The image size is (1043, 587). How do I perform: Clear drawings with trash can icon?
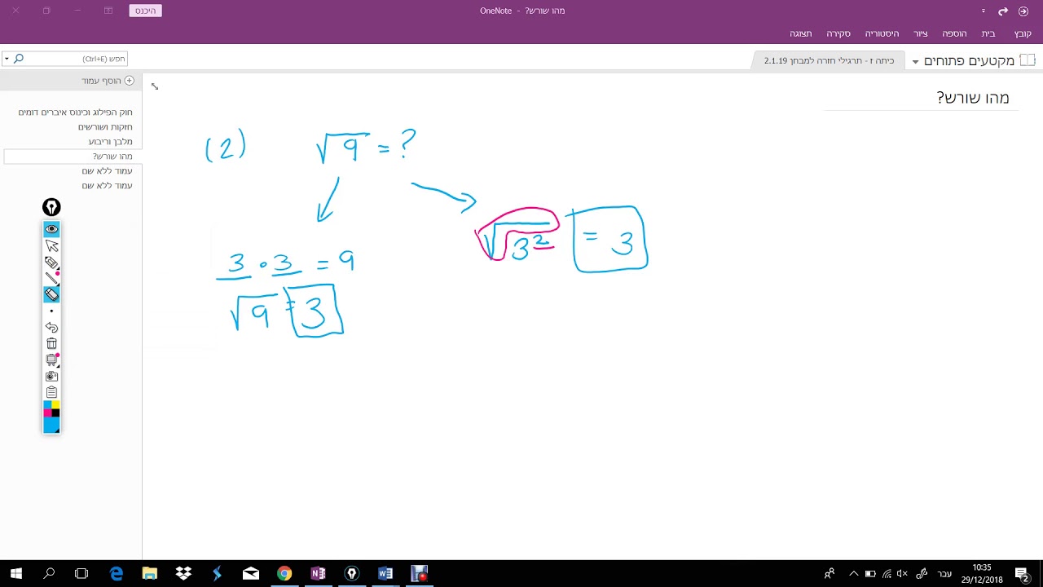[51, 343]
